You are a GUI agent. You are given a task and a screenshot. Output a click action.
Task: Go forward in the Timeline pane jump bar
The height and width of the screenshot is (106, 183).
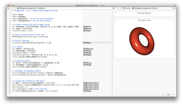120,8
